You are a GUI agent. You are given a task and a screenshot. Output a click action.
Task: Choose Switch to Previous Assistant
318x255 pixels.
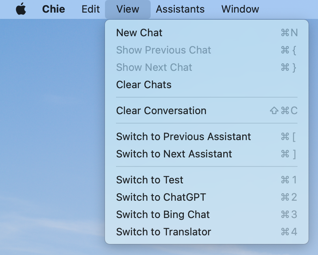pos(207,137)
